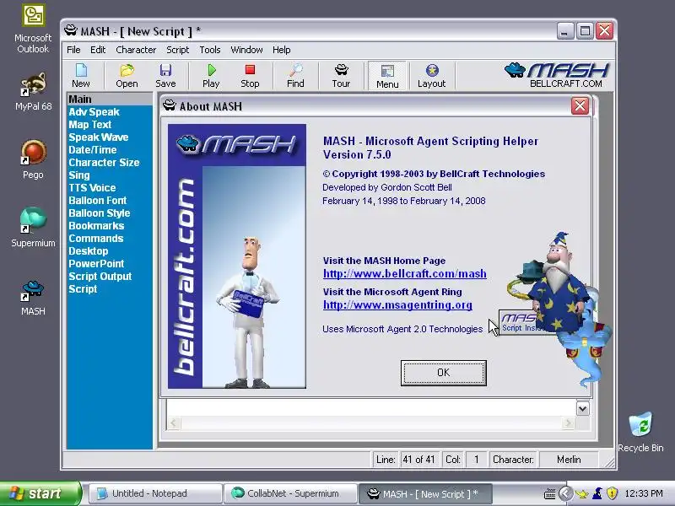The image size is (675, 506).
Task: Visit the msagentring.org link
Action: pos(397,305)
